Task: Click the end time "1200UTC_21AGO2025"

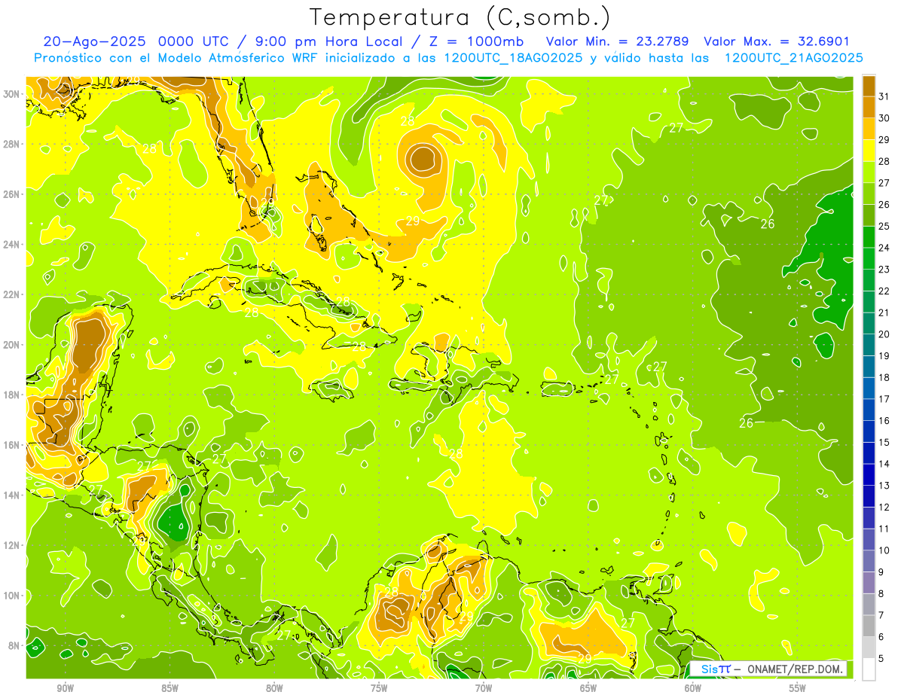Action: [793, 58]
